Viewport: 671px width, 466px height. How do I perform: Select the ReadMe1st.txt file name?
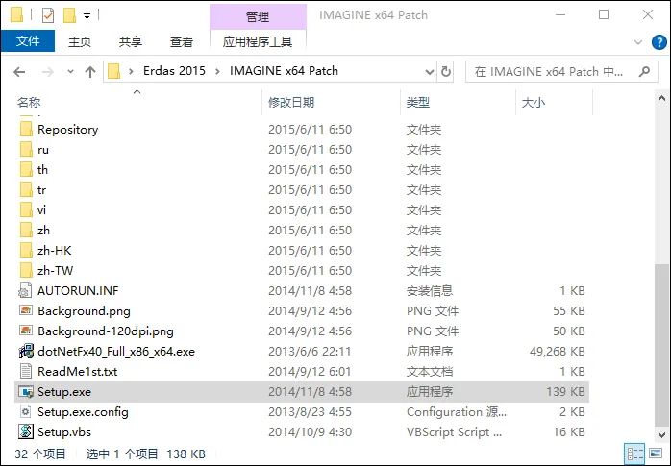click(78, 372)
